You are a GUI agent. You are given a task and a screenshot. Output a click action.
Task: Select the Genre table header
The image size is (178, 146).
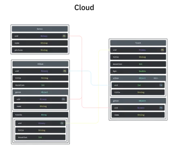(40, 29)
